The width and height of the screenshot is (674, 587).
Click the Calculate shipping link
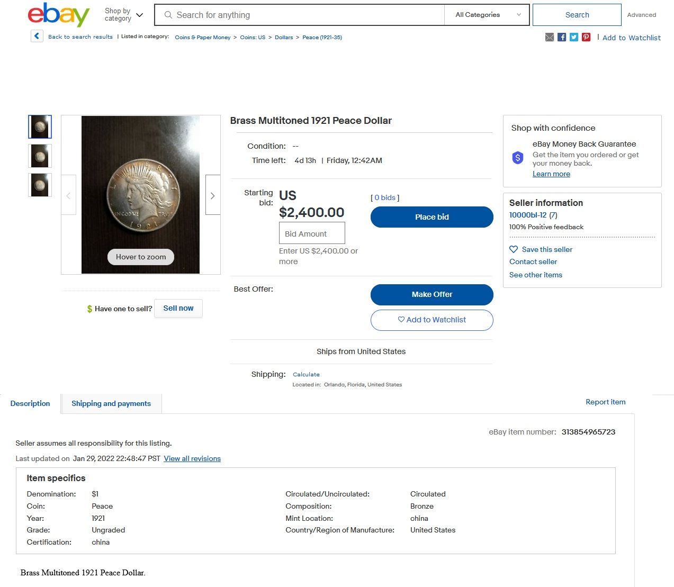(306, 374)
